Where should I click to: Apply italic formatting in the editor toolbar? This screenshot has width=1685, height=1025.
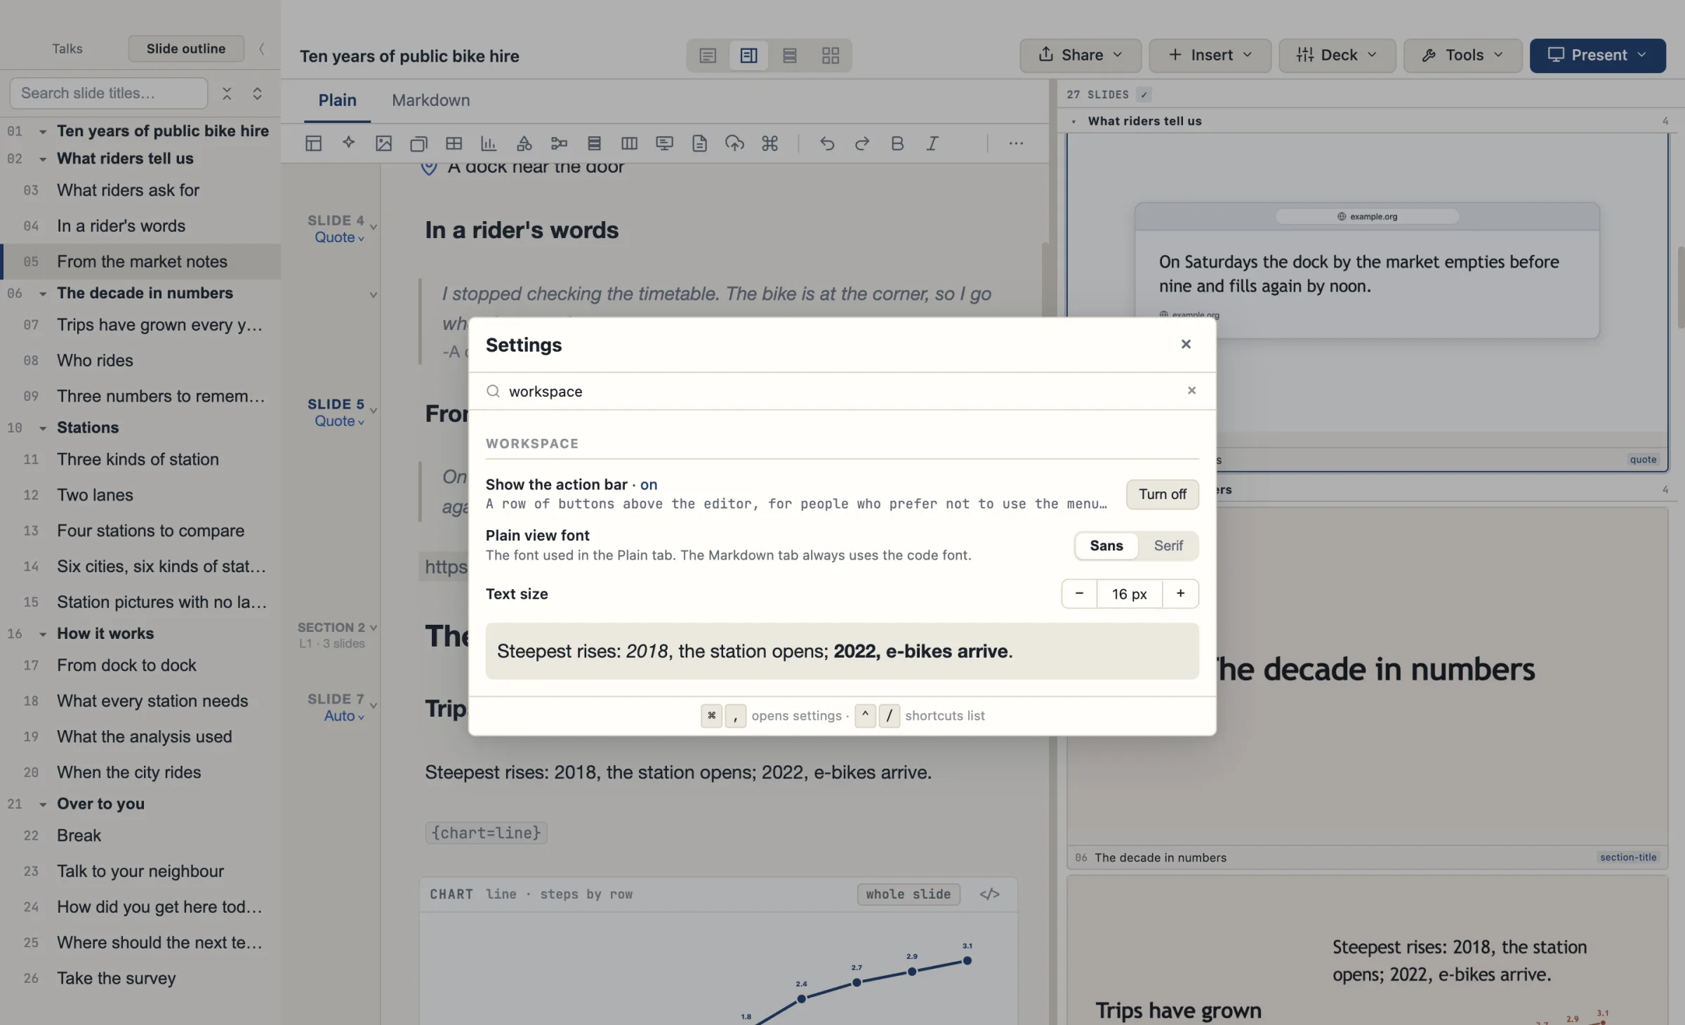(x=932, y=143)
